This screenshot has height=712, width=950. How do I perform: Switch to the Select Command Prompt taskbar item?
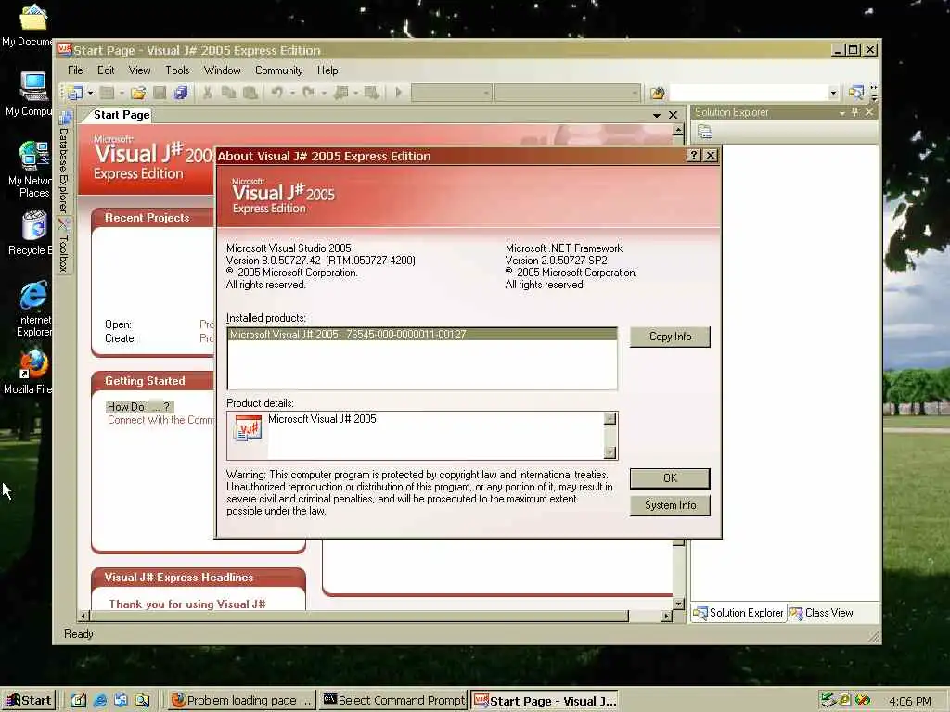pos(393,701)
